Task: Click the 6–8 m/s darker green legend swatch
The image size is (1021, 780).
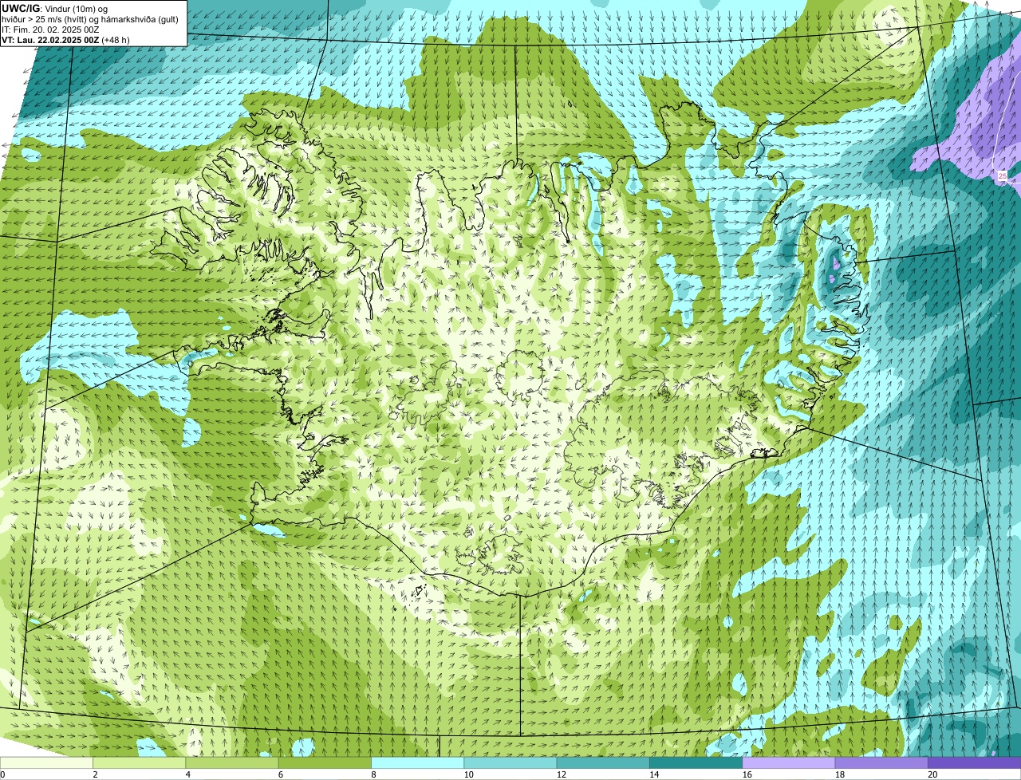Action: pos(325,762)
